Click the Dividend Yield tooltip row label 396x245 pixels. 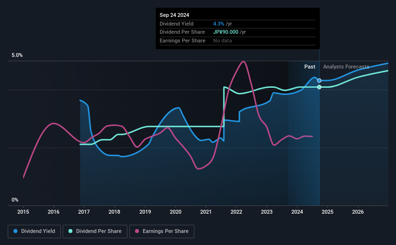177,24
